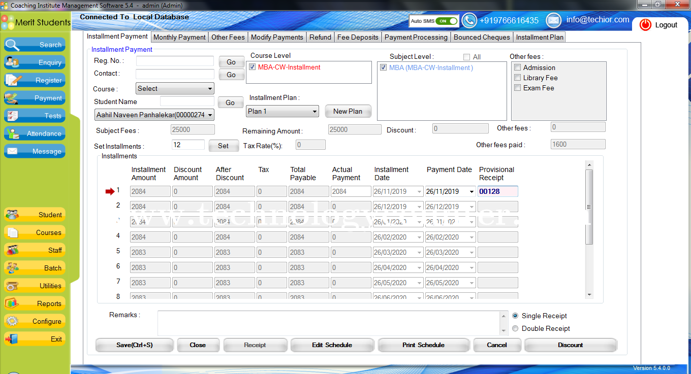
Task: Check the All subject level checkbox
Action: pyautogui.click(x=466, y=57)
